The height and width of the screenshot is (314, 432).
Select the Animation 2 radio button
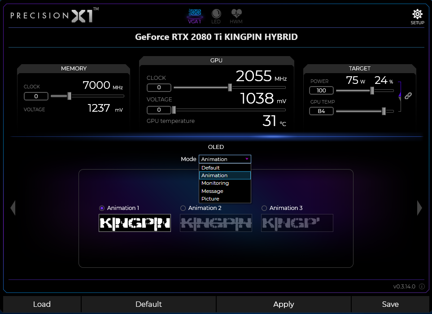tap(183, 208)
